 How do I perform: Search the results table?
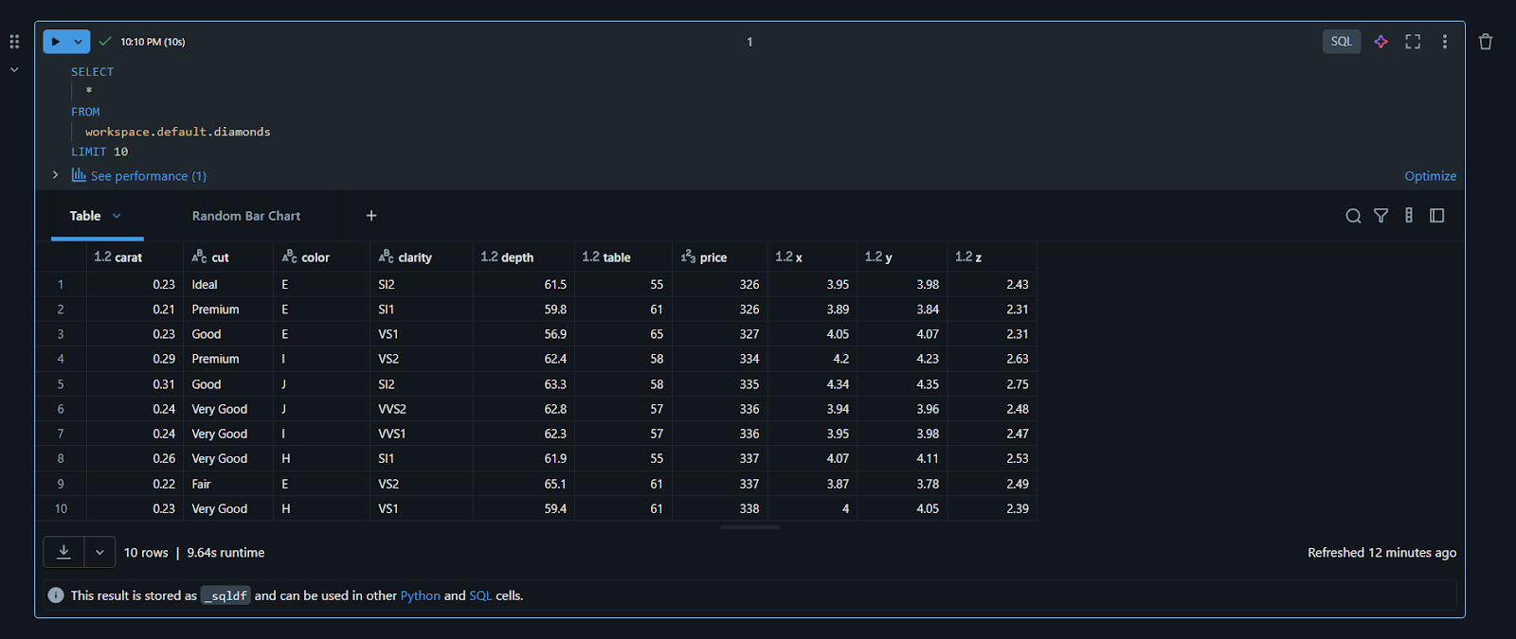pos(1353,216)
